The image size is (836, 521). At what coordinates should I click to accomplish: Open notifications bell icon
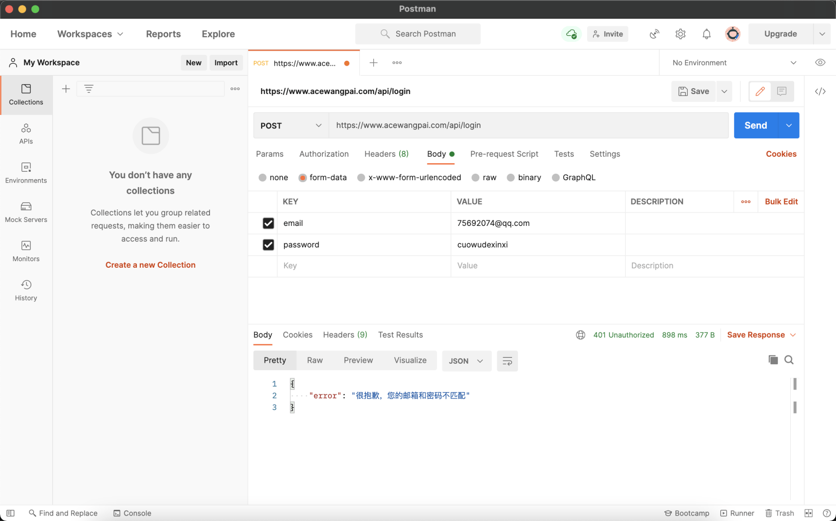coord(707,34)
